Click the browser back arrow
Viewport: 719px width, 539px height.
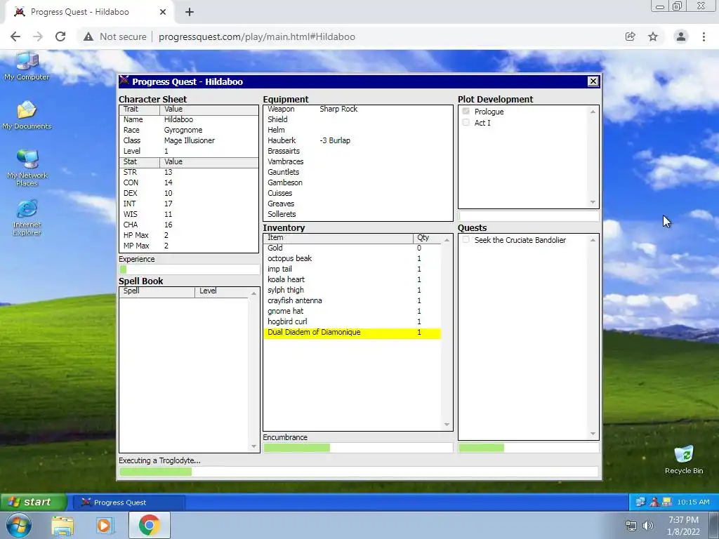pos(15,36)
